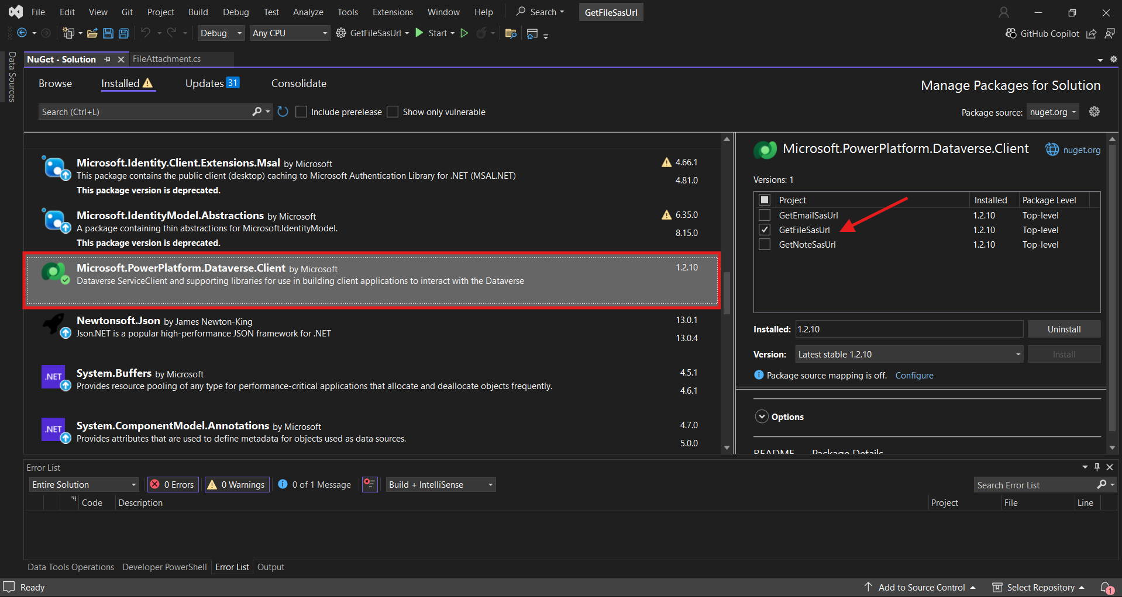
Task: Click the Configure link for source mapping
Action: pos(914,375)
